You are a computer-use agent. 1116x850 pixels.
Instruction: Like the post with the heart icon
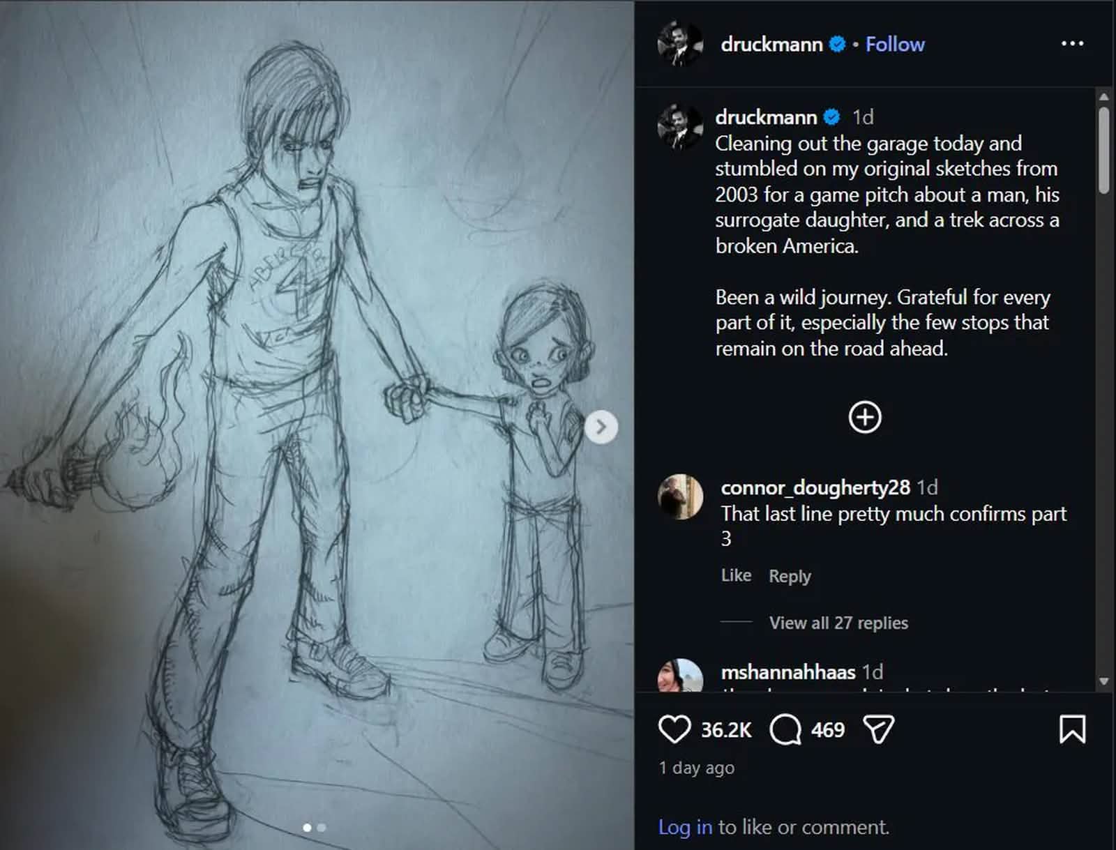[x=675, y=730]
